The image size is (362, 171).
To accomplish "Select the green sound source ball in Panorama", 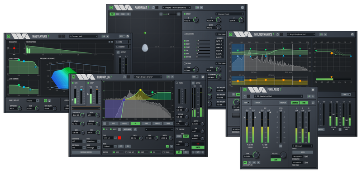I will coord(145,33).
